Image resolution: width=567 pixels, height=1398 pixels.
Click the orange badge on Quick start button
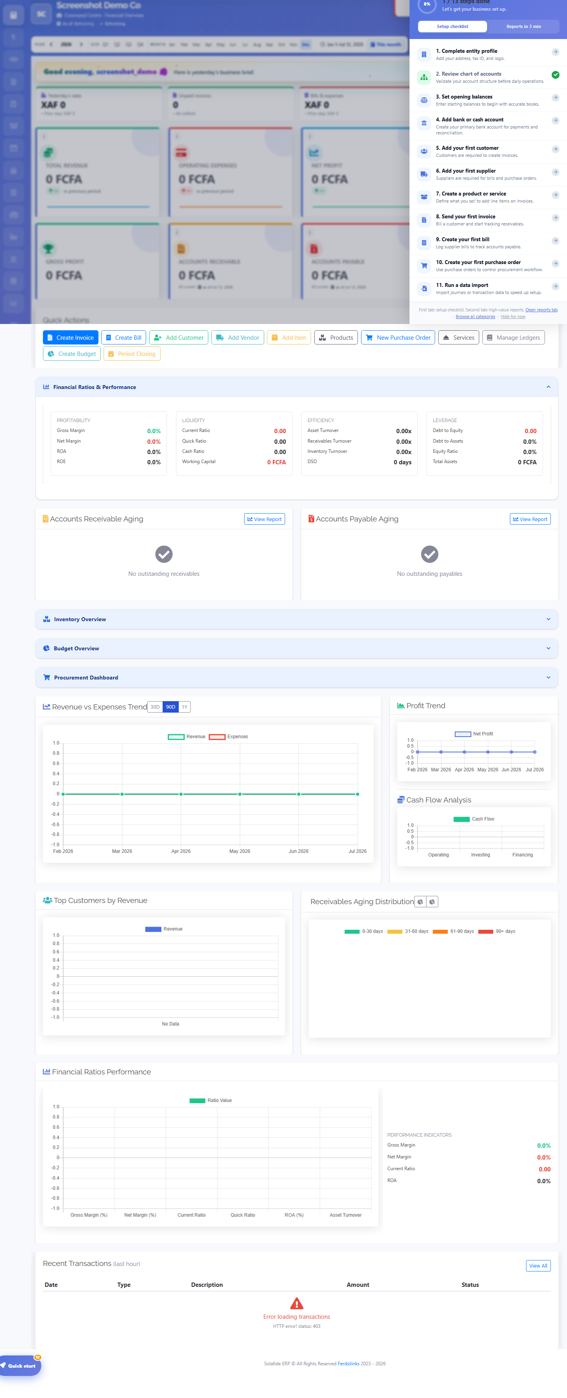pyautogui.click(x=37, y=1357)
